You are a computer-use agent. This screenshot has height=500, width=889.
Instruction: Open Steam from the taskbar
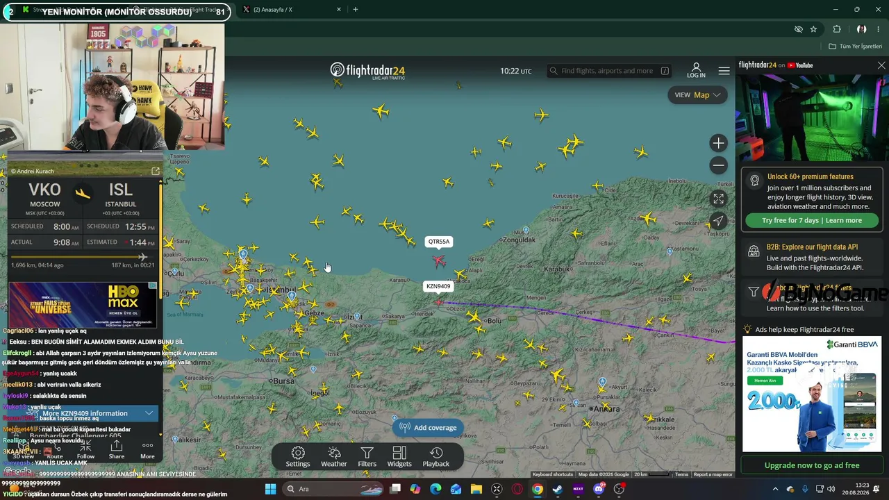point(558,489)
